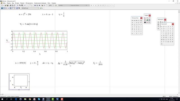Copy selection with the Copy toolbar icon
This screenshot has width=180, height=101.
coord(20,5)
